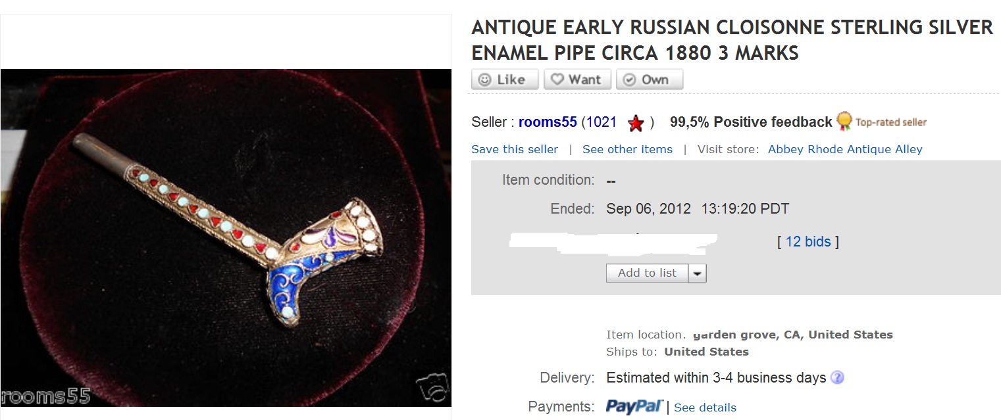Click the enamel pipe product photo
The width and height of the screenshot is (1001, 420).
(226, 237)
